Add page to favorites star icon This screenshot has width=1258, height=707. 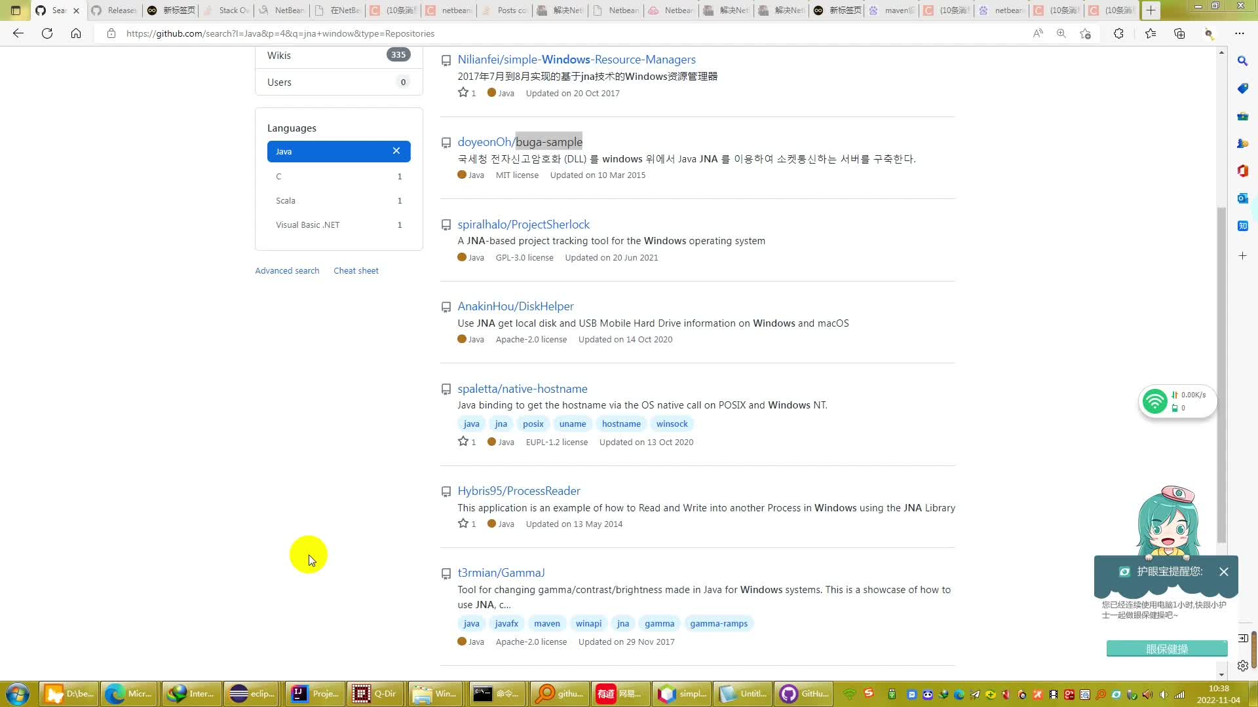(x=1085, y=33)
